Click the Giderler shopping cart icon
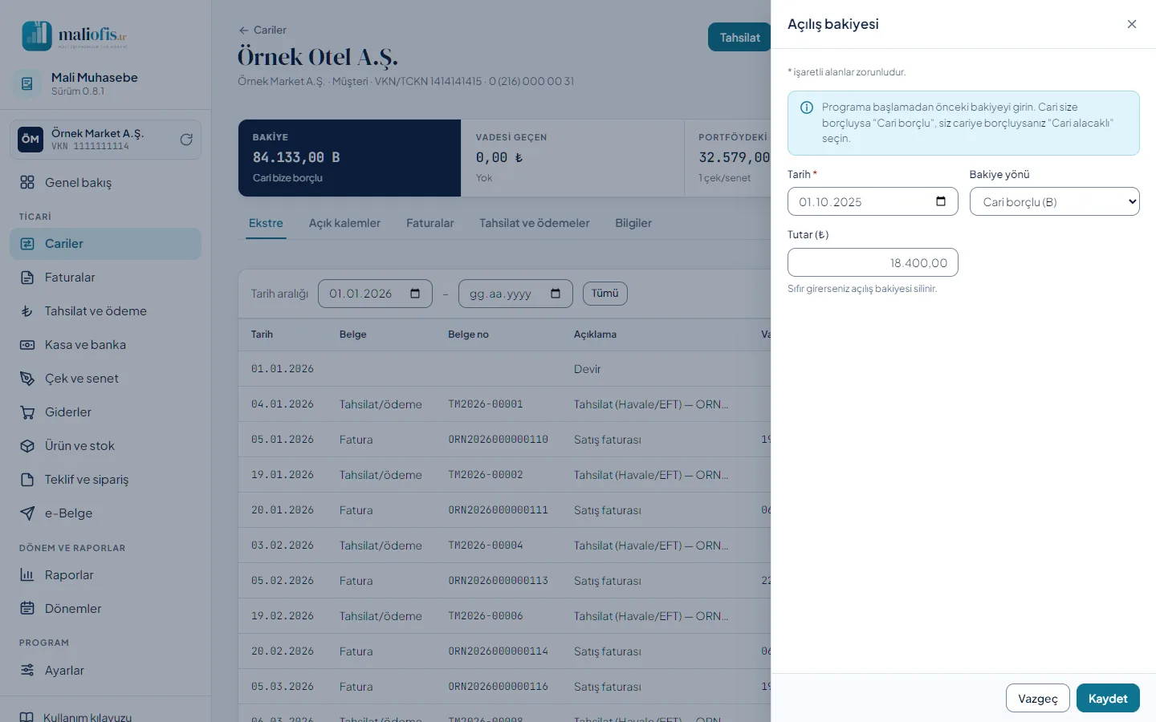This screenshot has height=722, width=1156. [x=27, y=412]
